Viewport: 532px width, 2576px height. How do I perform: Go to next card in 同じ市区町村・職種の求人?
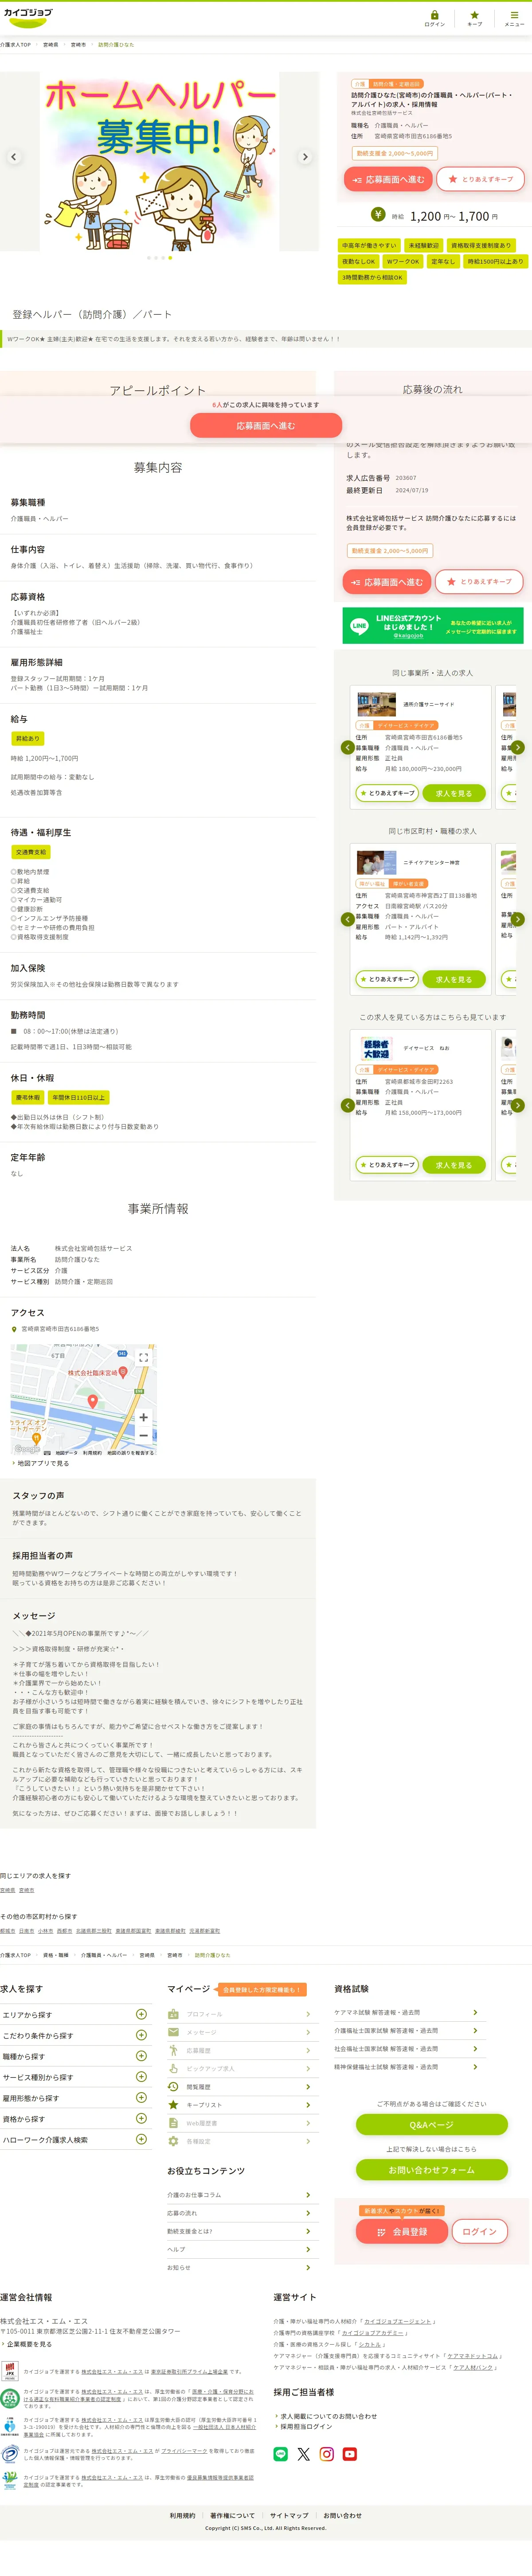[518, 919]
